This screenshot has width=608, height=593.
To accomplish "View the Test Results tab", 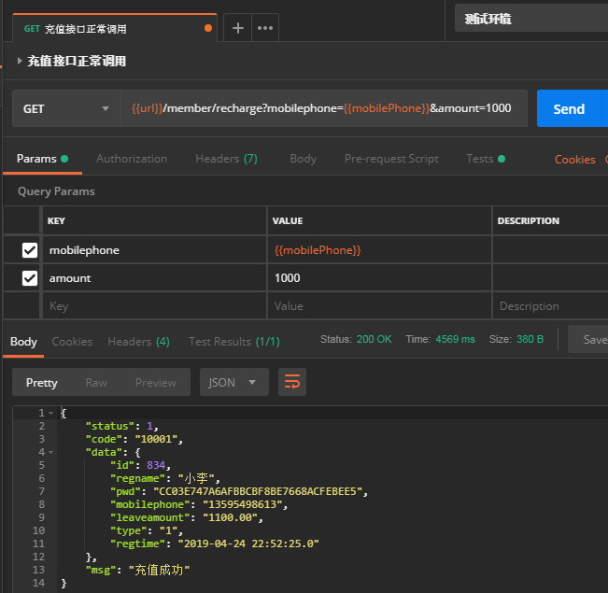I will click(x=233, y=342).
